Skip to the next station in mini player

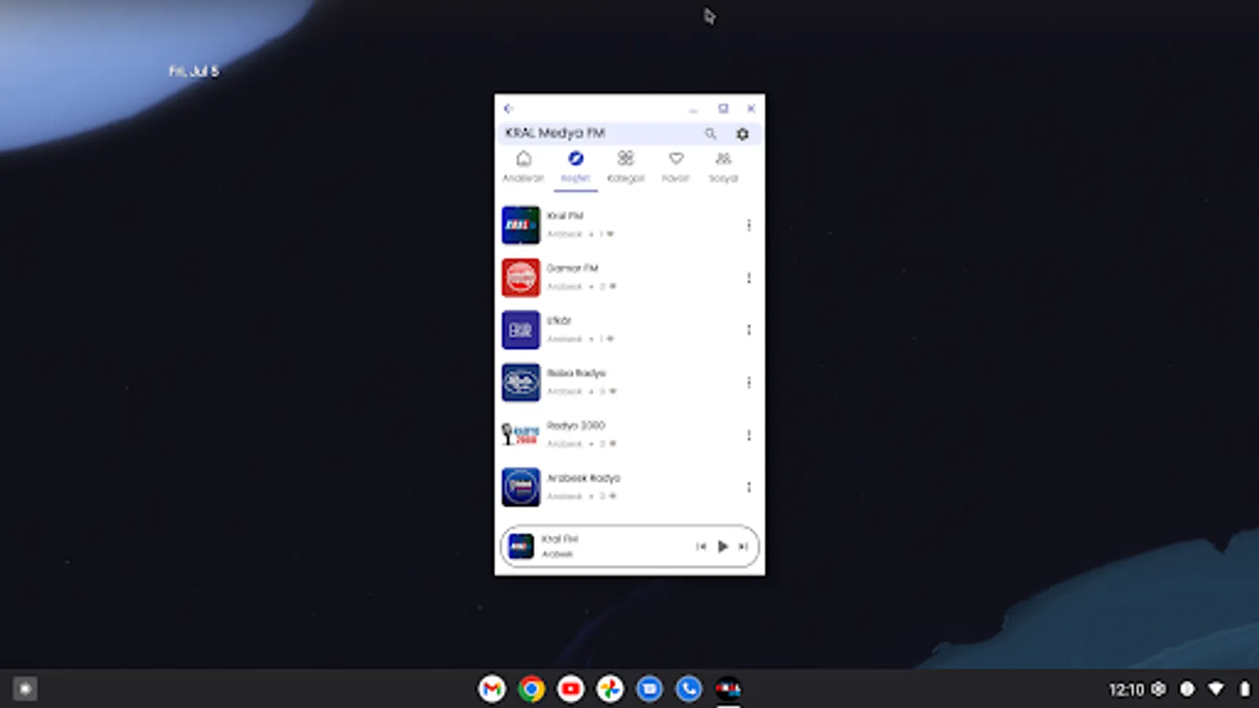[743, 546]
